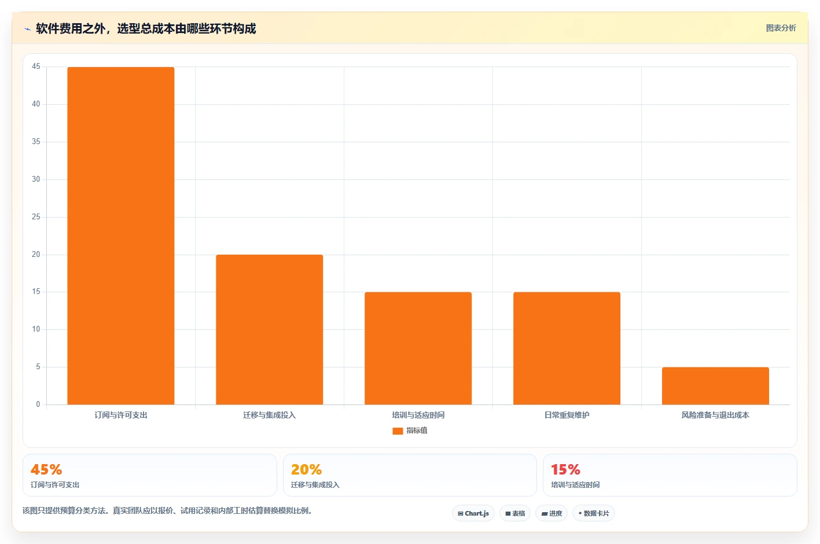This screenshot has height=544, width=820.
Task: Click the y-axis tick label 0
Action: coord(38,405)
